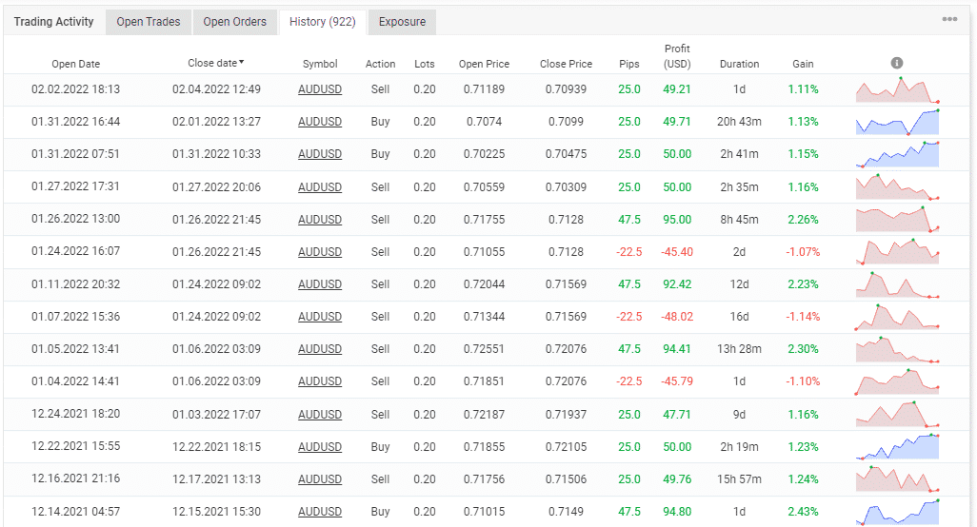Select profit value 49.21
977x527 pixels.
tap(677, 89)
